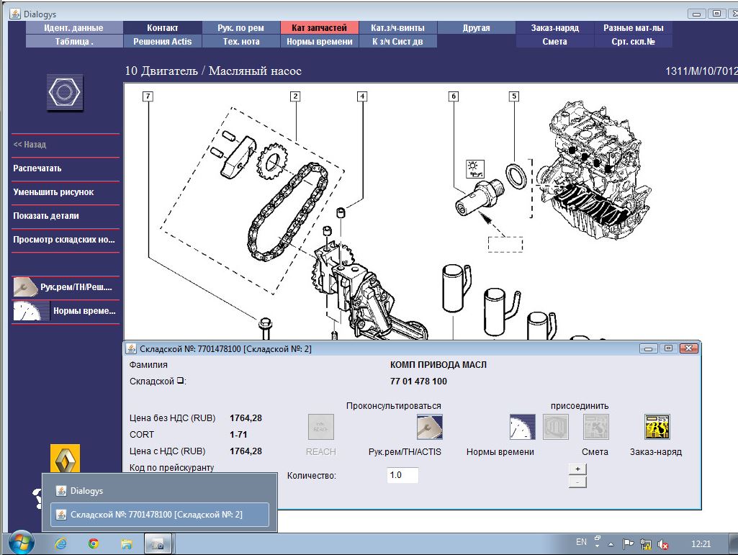The width and height of the screenshot is (738, 555).
Task: Show hidden tray icons arrow
Action: [611, 545]
